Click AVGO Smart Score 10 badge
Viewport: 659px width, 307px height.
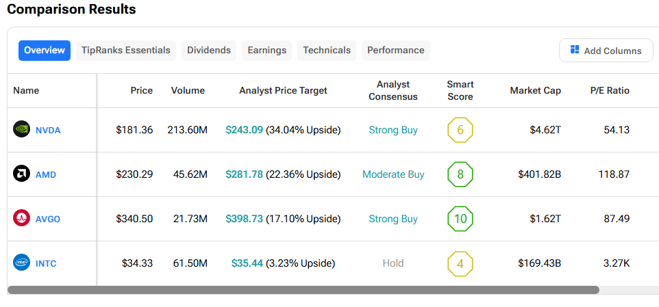pos(460,219)
